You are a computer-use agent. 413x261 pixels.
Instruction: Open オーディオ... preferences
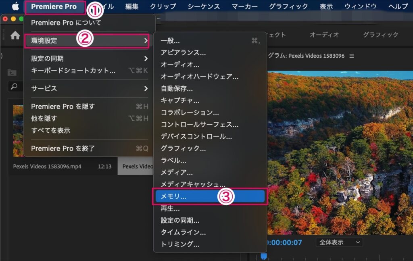(x=210, y=65)
